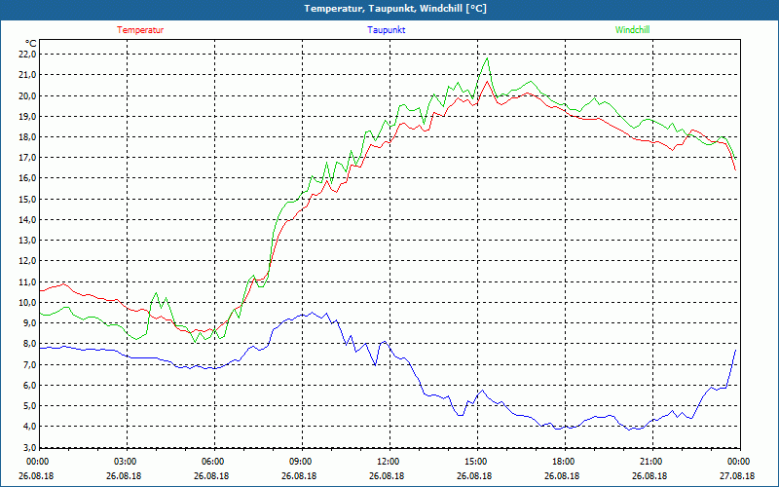Click the '27.08.18' date label

[738, 475]
